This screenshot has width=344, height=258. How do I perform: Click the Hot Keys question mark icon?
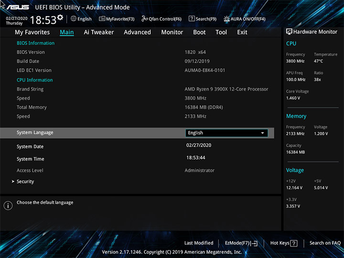[293, 243]
